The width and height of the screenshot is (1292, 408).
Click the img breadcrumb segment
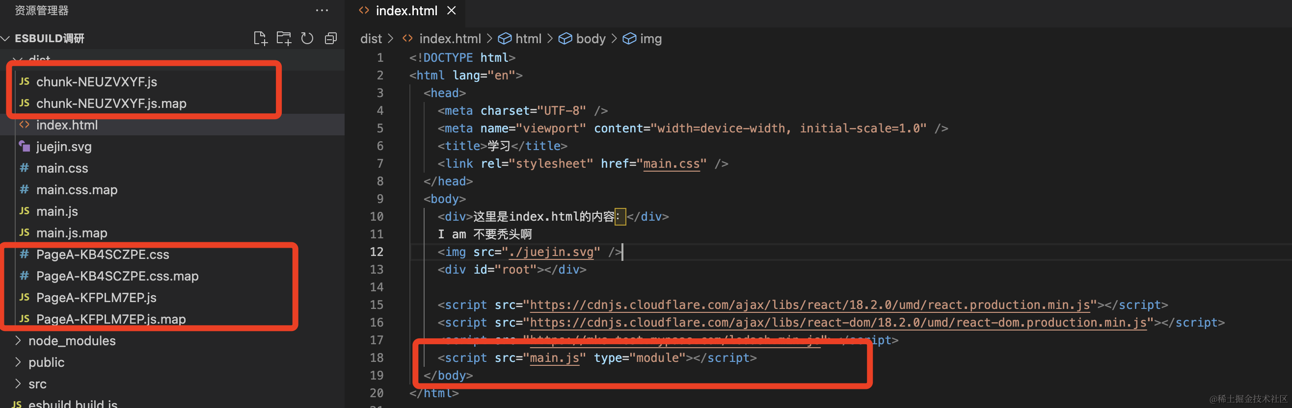click(x=650, y=39)
